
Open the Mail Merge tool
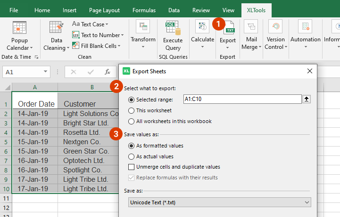coord(251,35)
